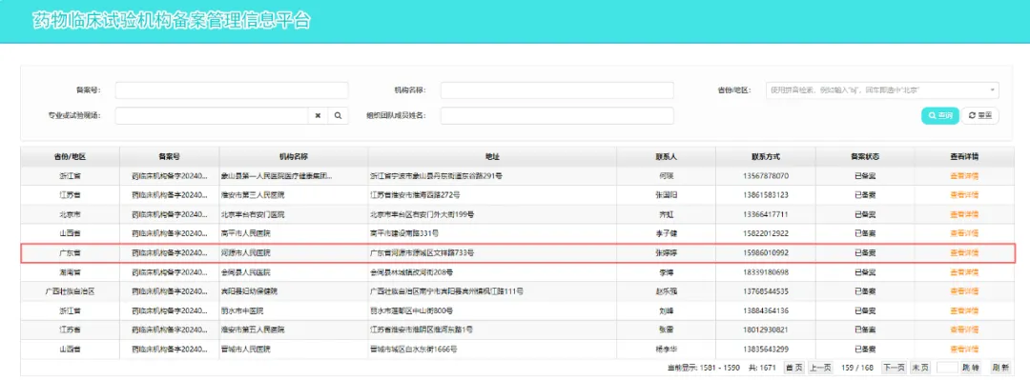Go to 下一页 next page

click(894, 368)
